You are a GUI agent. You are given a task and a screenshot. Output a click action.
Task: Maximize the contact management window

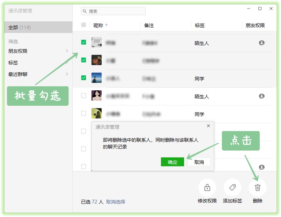pyautogui.click(x=260, y=8)
